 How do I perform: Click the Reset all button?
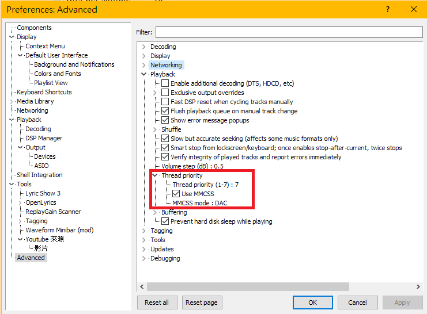(x=157, y=302)
